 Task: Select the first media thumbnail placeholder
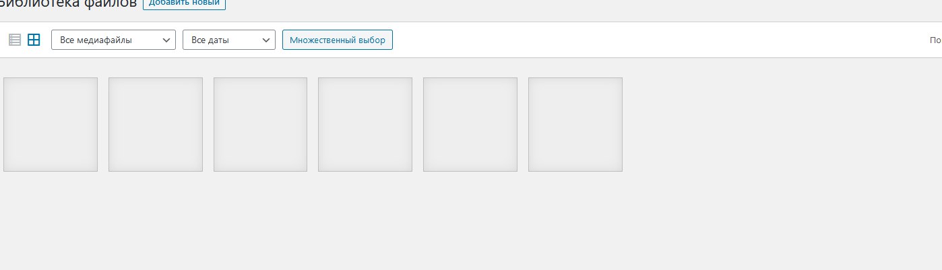[51, 125]
